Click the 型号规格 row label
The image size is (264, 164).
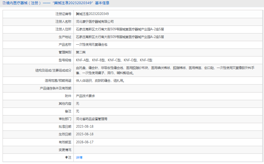point(65,60)
